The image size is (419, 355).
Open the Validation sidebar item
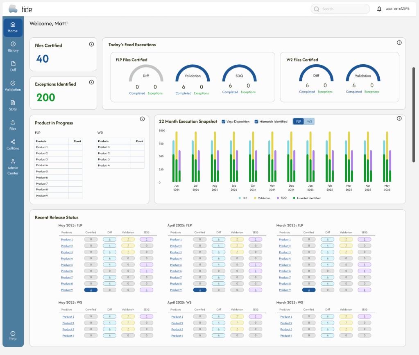pos(13,86)
